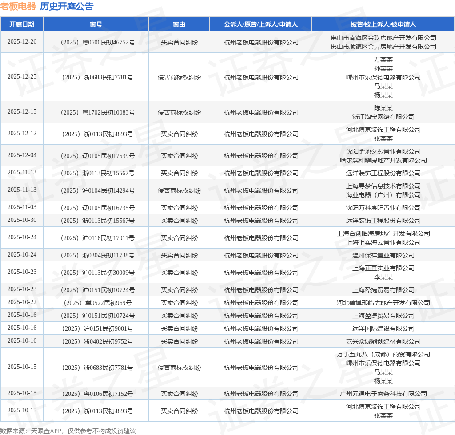
Task: Select the date 2025-12-12
Action: 22,133
